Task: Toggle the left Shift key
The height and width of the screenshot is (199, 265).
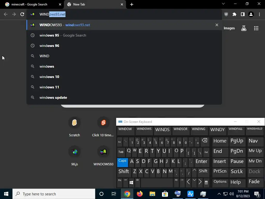Action: point(124,172)
